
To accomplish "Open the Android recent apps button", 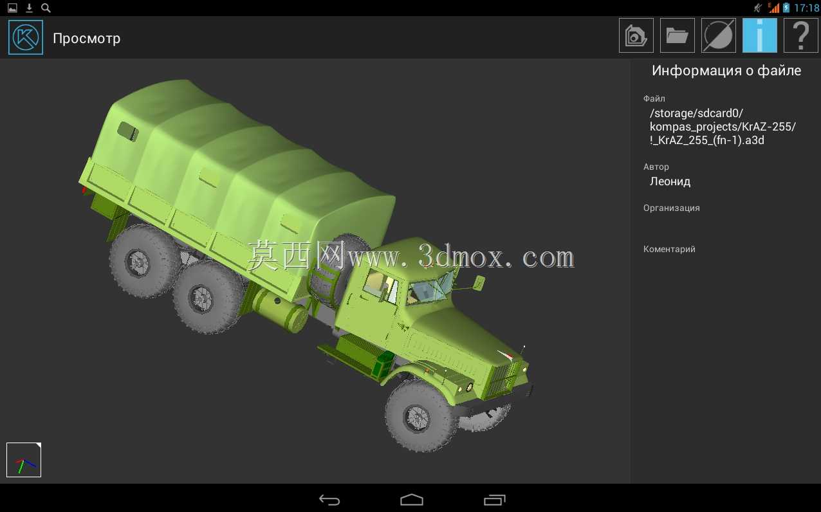I will pos(494,500).
